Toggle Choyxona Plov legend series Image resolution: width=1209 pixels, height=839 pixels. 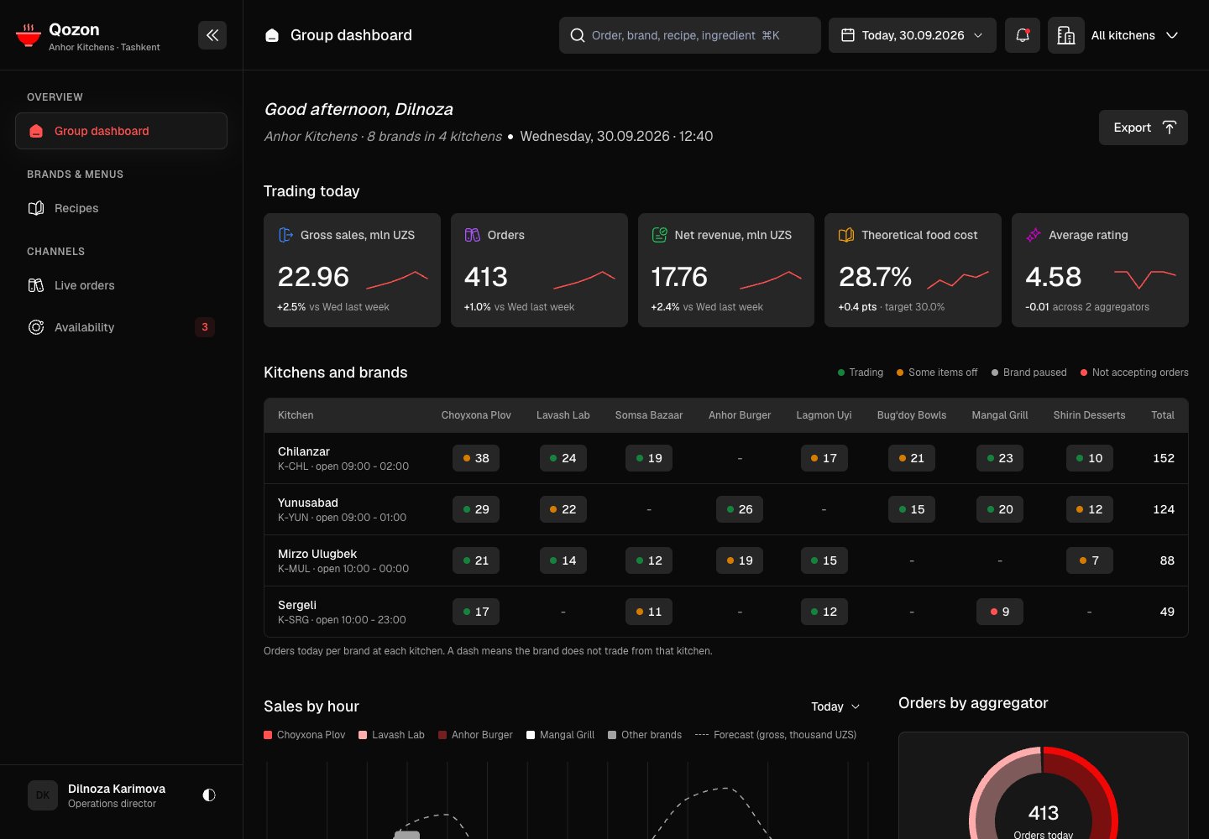tap(305, 735)
